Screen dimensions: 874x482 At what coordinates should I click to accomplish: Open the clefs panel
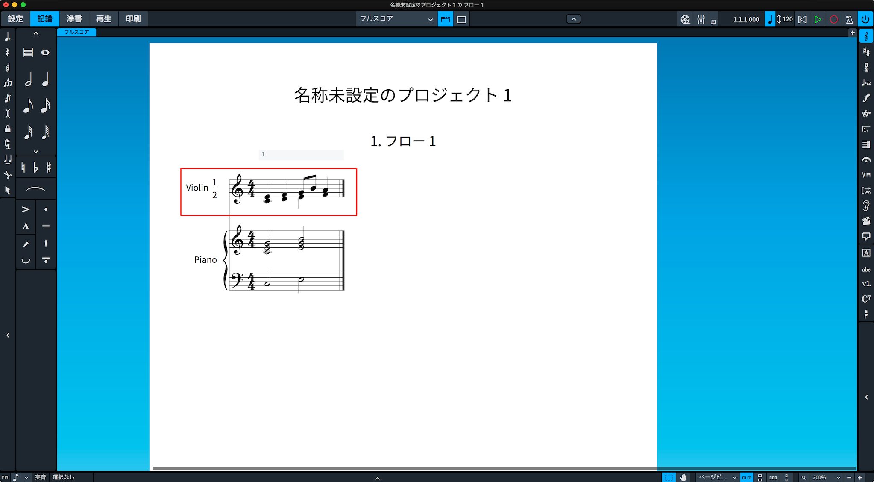866,37
